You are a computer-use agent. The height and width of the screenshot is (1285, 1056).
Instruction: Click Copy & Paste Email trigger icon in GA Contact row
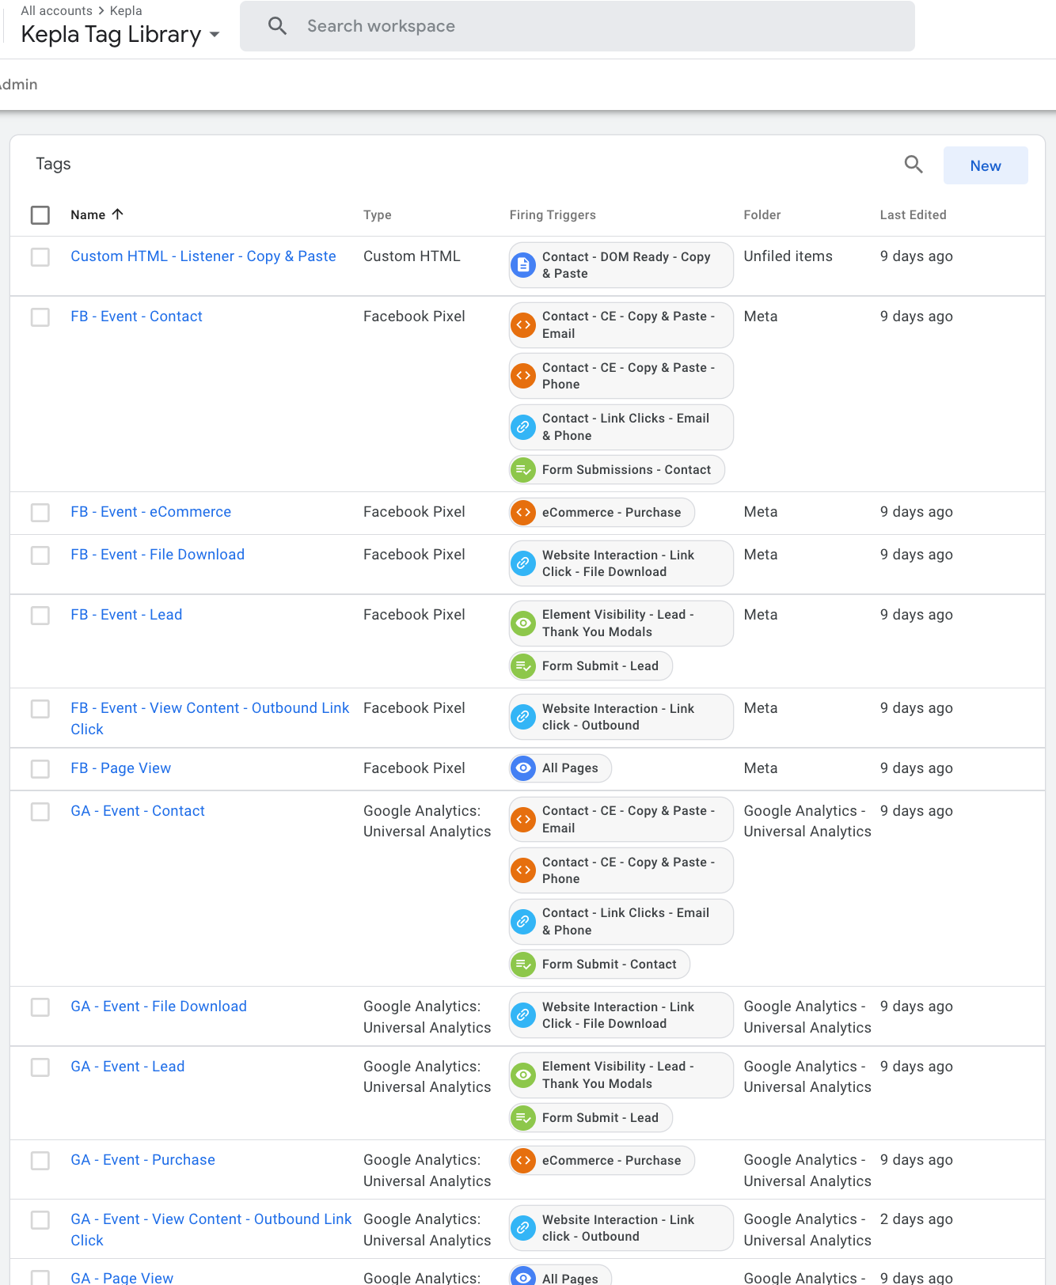(523, 819)
